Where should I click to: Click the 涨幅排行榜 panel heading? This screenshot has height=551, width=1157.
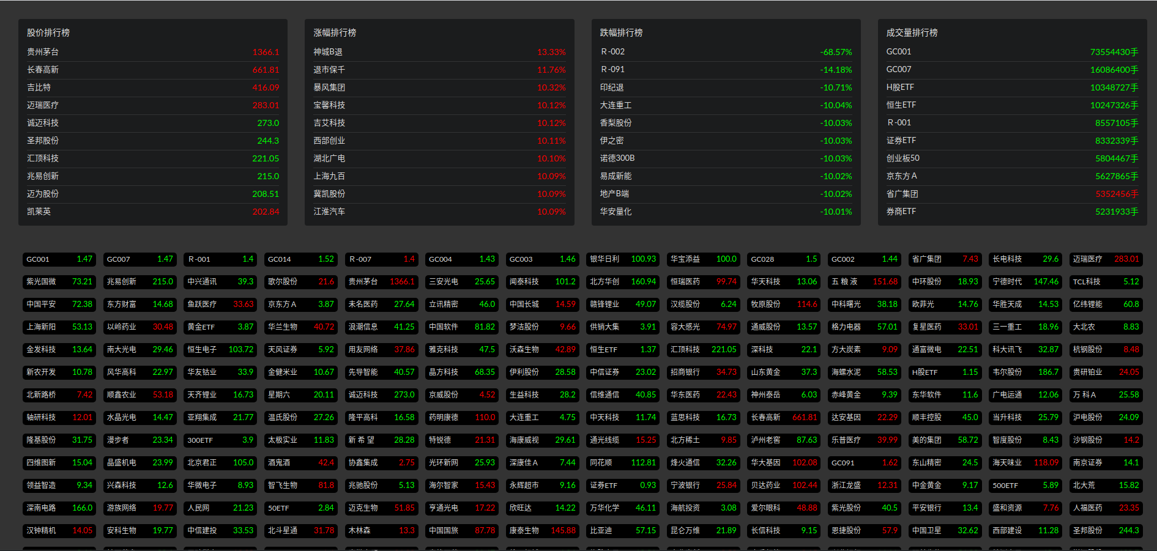[335, 33]
